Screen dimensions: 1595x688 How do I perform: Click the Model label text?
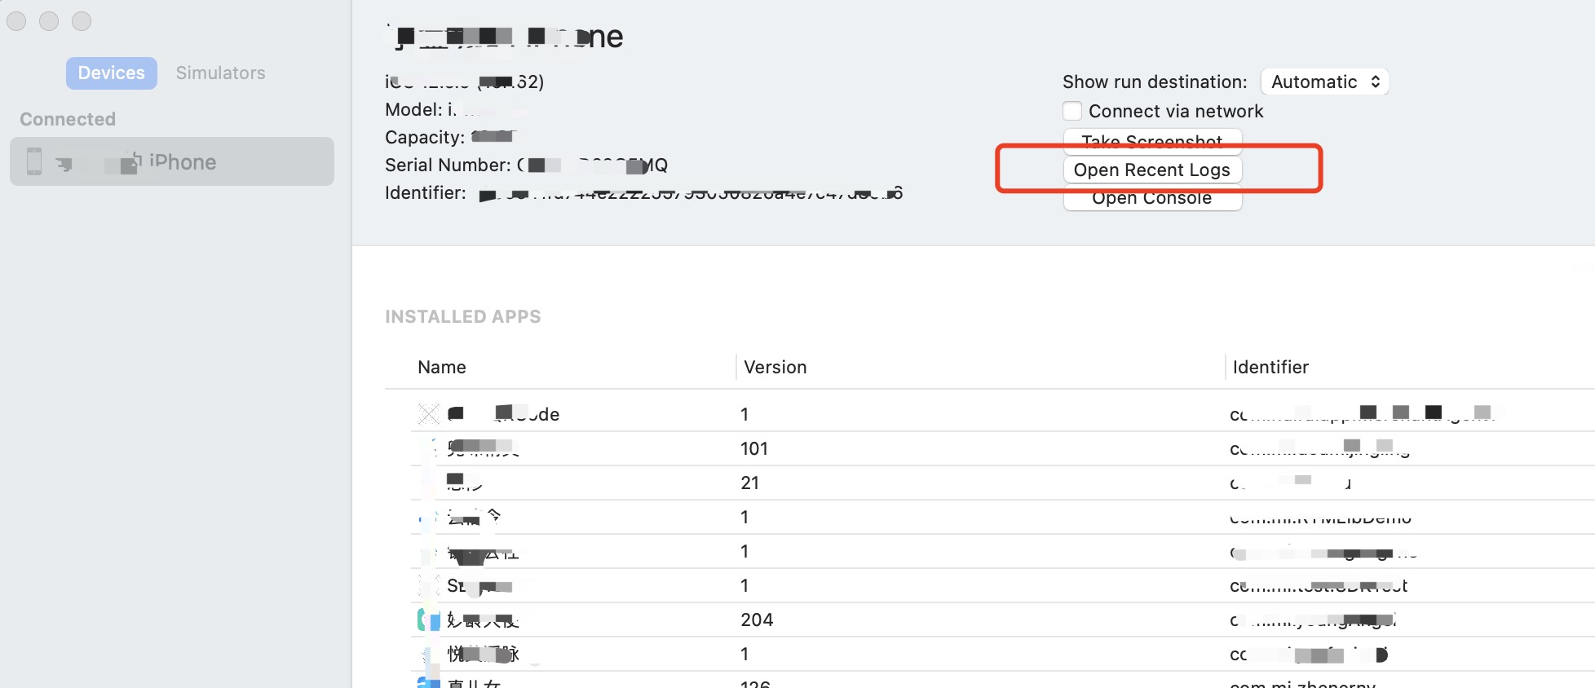(413, 109)
